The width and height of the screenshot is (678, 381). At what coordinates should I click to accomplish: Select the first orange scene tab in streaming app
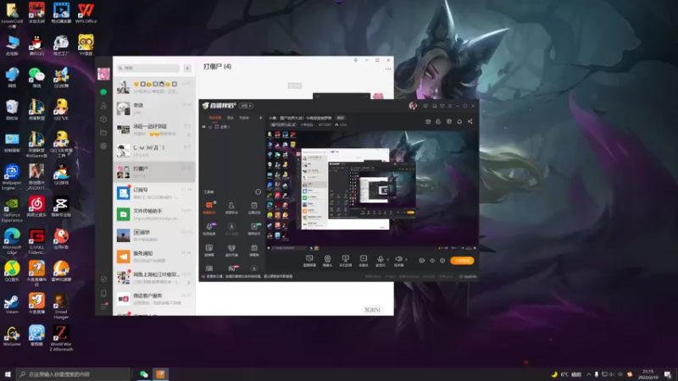tap(215, 118)
